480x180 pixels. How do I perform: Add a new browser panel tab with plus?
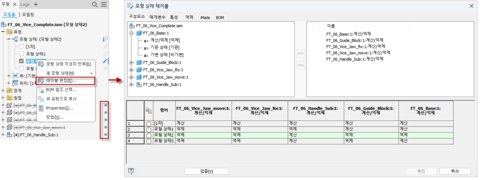tap(36, 5)
